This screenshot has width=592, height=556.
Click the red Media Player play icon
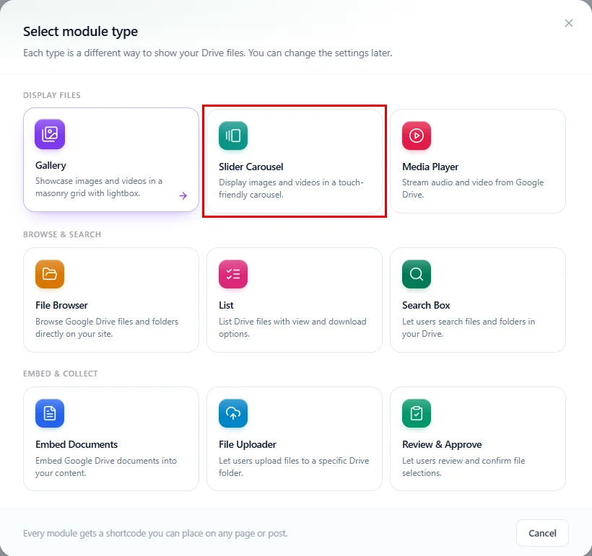click(x=417, y=136)
